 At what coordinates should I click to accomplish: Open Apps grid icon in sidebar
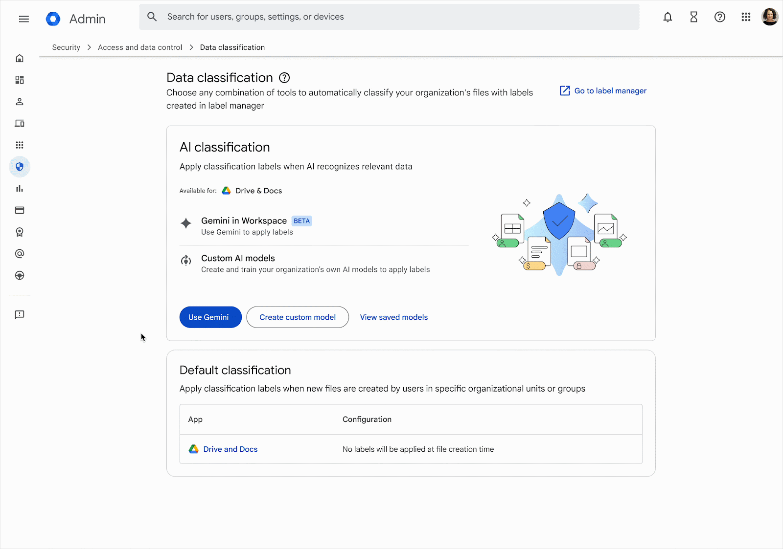pyautogui.click(x=20, y=145)
